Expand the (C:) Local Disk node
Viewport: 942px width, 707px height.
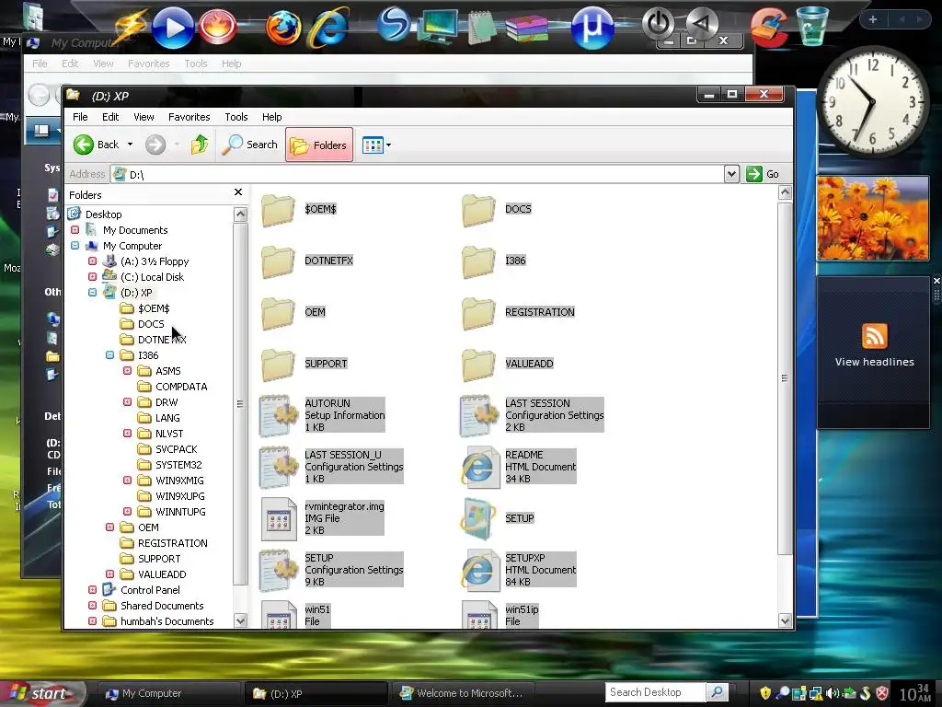coord(93,277)
